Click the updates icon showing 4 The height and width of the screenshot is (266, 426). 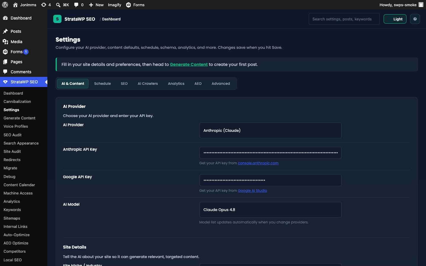click(x=44, y=5)
